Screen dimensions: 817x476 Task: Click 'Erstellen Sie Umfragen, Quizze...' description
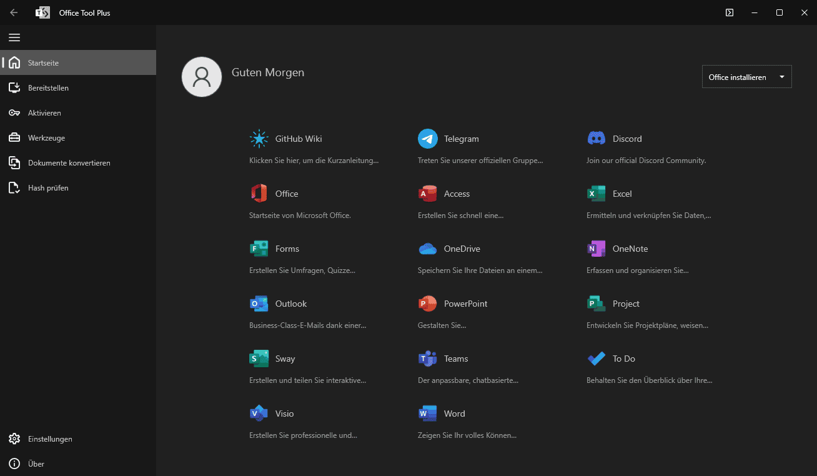302,270
